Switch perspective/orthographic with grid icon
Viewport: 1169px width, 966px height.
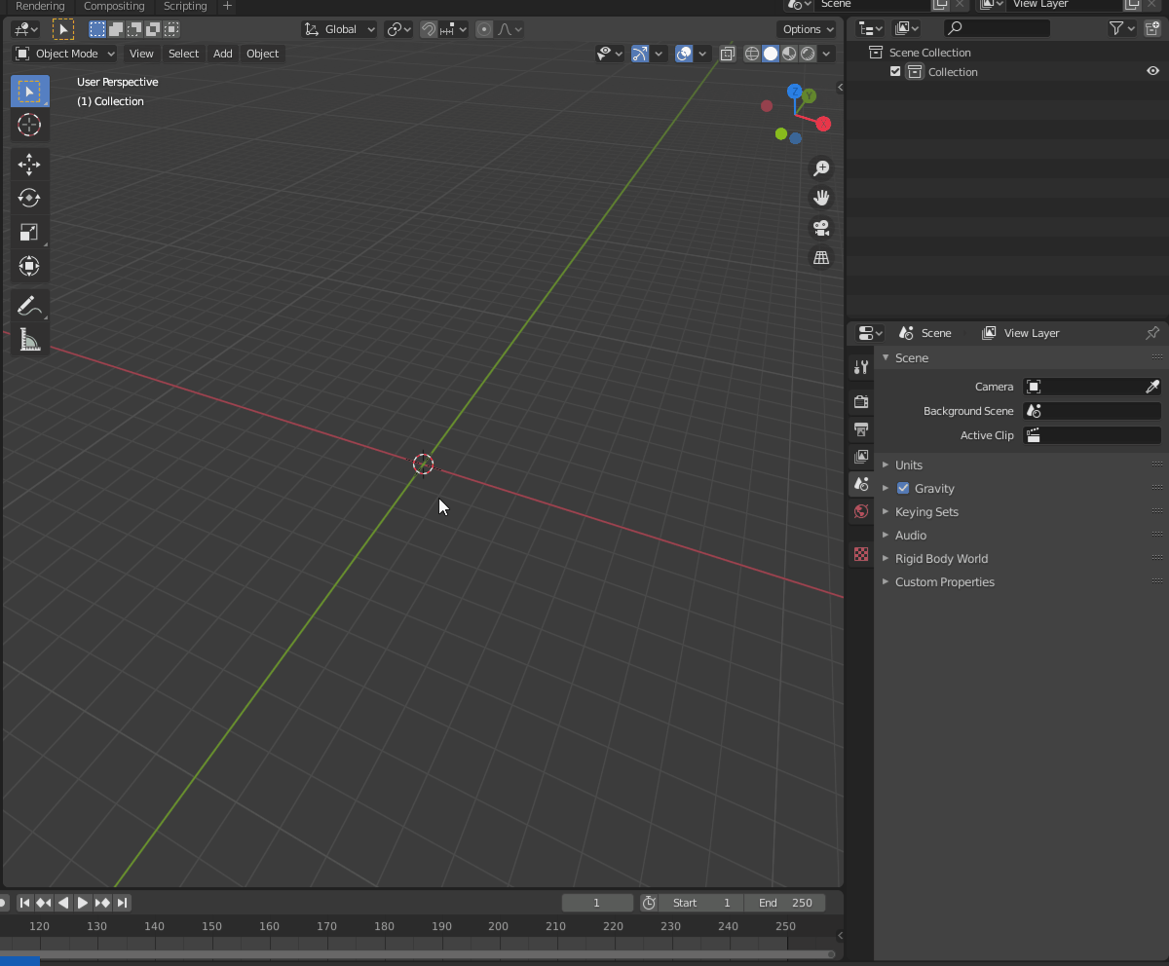(821, 257)
